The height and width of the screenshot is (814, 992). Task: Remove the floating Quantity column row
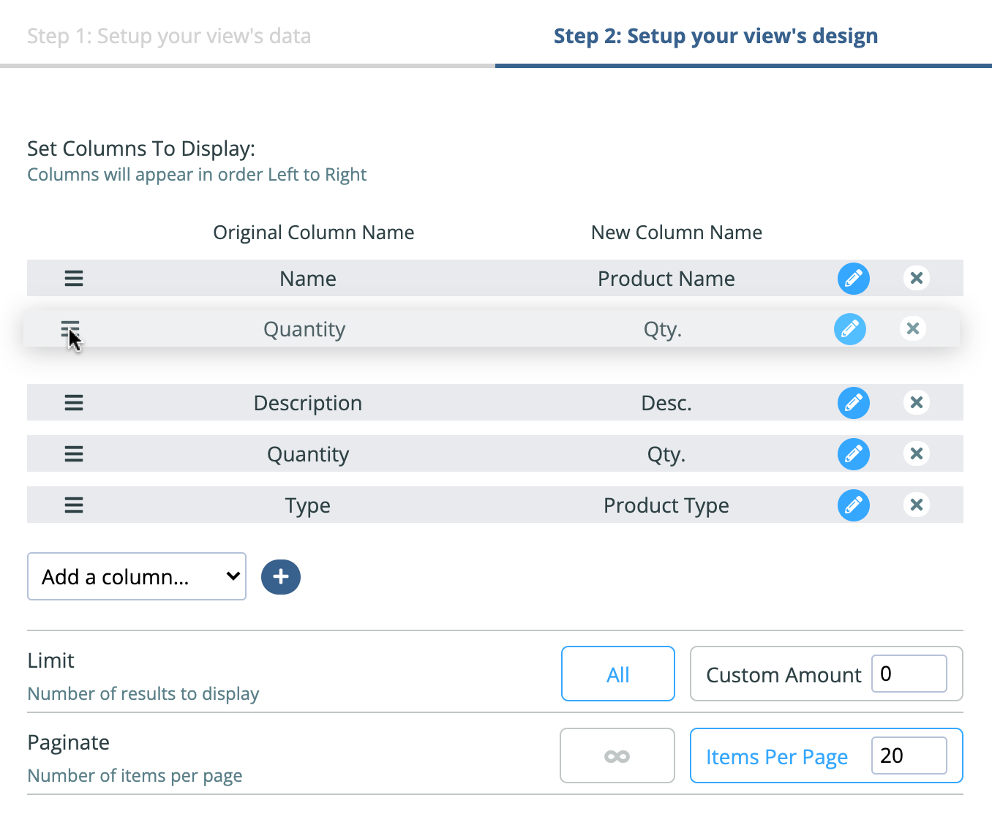913,328
